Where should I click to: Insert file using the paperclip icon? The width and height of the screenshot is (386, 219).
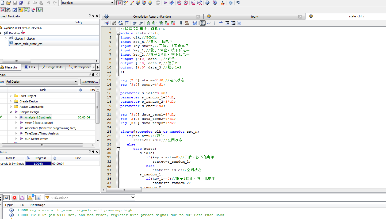(x=181, y=23)
